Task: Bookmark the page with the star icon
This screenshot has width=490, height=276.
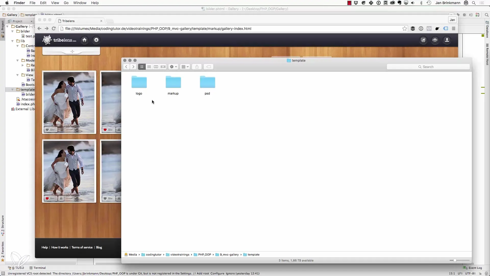Action: tap(405, 29)
